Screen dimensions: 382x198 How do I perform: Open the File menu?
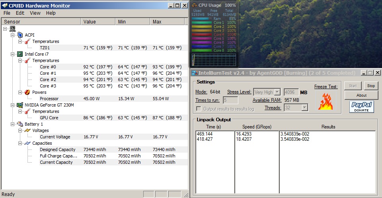(x=7, y=13)
